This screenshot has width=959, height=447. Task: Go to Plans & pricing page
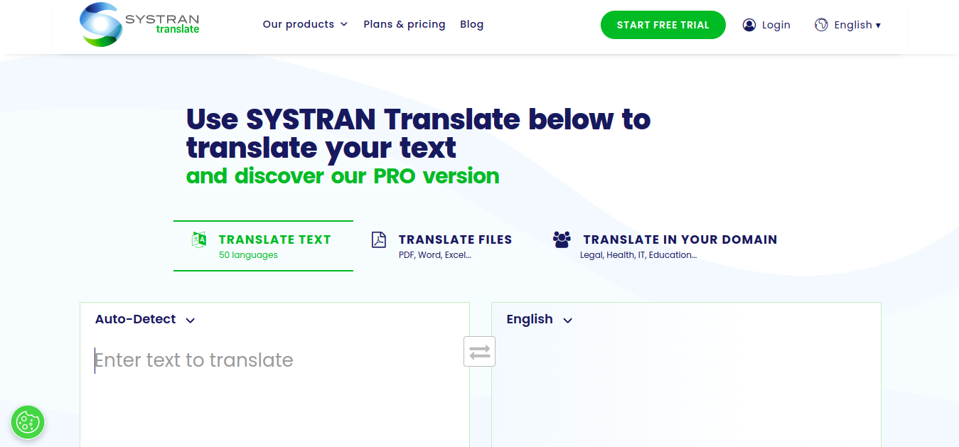tap(405, 24)
